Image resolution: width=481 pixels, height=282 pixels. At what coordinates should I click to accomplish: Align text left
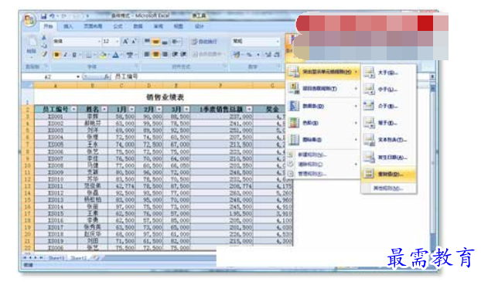[x=147, y=55]
